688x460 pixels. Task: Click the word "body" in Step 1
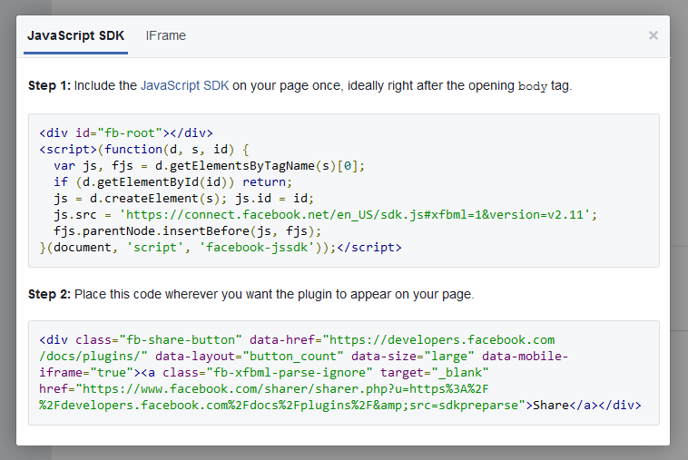(532, 86)
